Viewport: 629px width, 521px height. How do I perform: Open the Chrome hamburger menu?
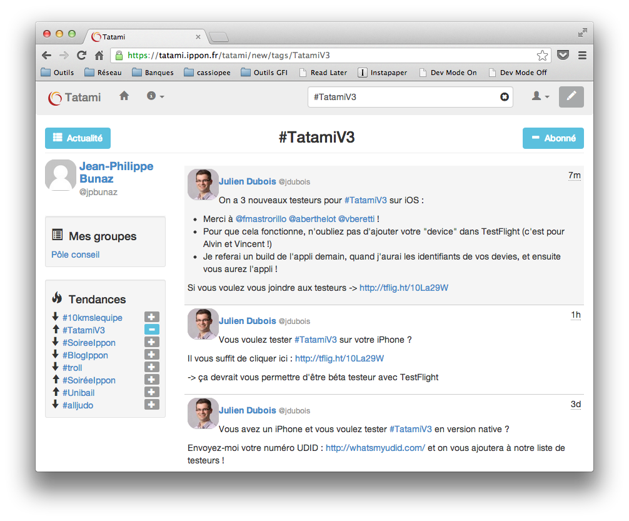(x=582, y=55)
